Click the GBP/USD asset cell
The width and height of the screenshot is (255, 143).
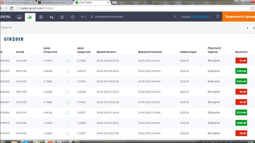pyautogui.click(x=21, y=92)
